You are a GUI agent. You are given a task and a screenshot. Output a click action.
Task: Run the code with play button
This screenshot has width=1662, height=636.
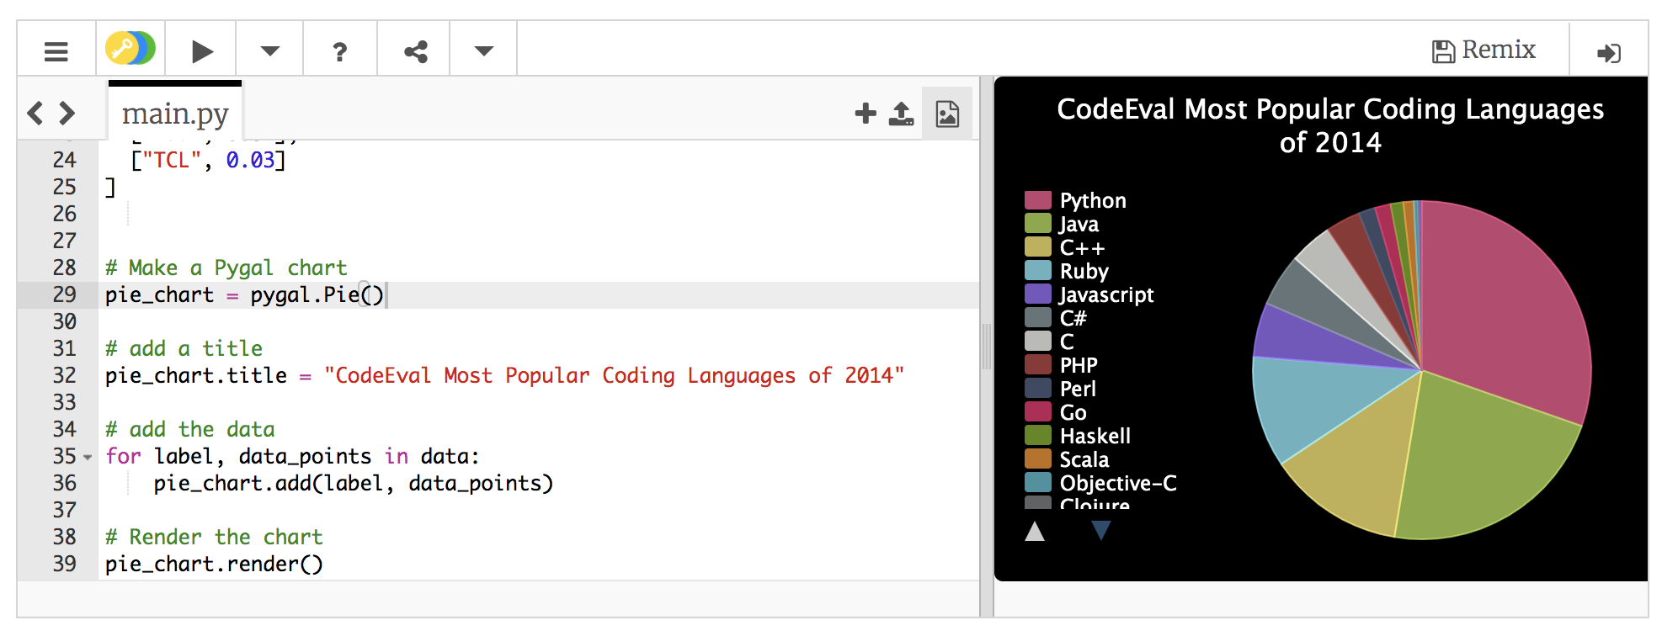[201, 51]
